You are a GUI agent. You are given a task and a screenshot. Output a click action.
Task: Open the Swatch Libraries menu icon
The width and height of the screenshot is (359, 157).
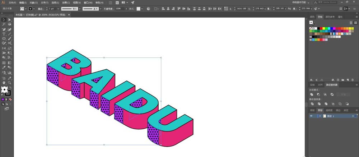[311, 80]
